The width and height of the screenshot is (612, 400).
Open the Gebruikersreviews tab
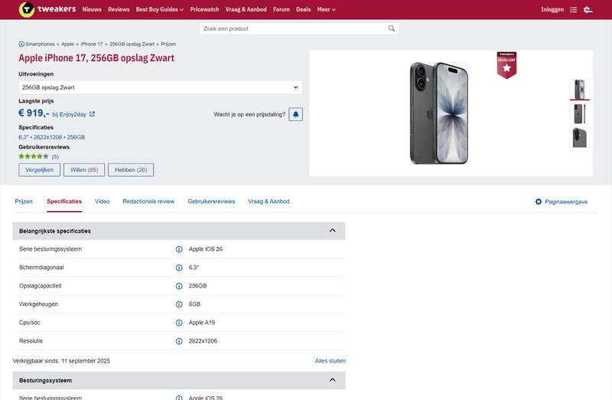pyautogui.click(x=211, y=201)
